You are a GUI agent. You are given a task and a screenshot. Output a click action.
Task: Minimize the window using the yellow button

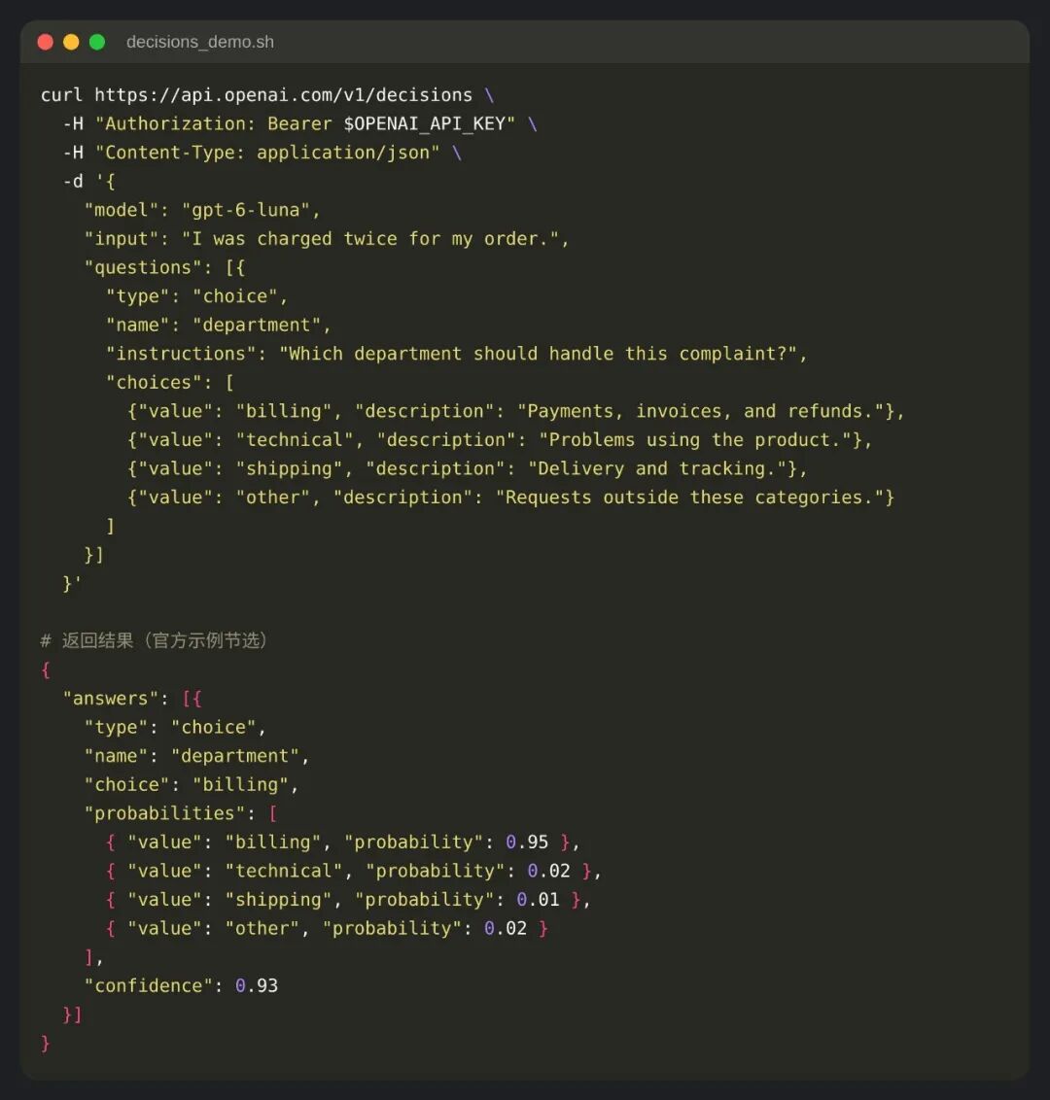pyautogui.click(x=72, y=42)
